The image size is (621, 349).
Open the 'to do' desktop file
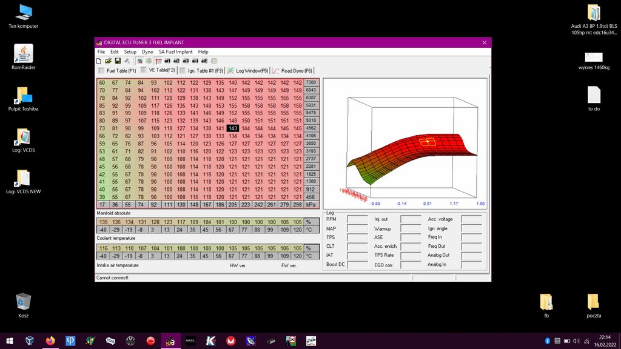pos(594,99)
